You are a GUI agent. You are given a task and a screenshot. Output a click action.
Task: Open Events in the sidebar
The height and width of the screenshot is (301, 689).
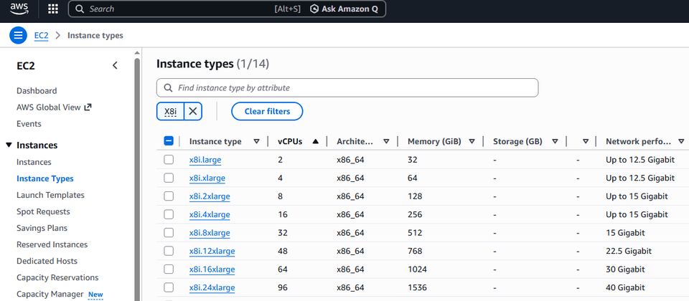pyautogui.click(x=29, y=124)
